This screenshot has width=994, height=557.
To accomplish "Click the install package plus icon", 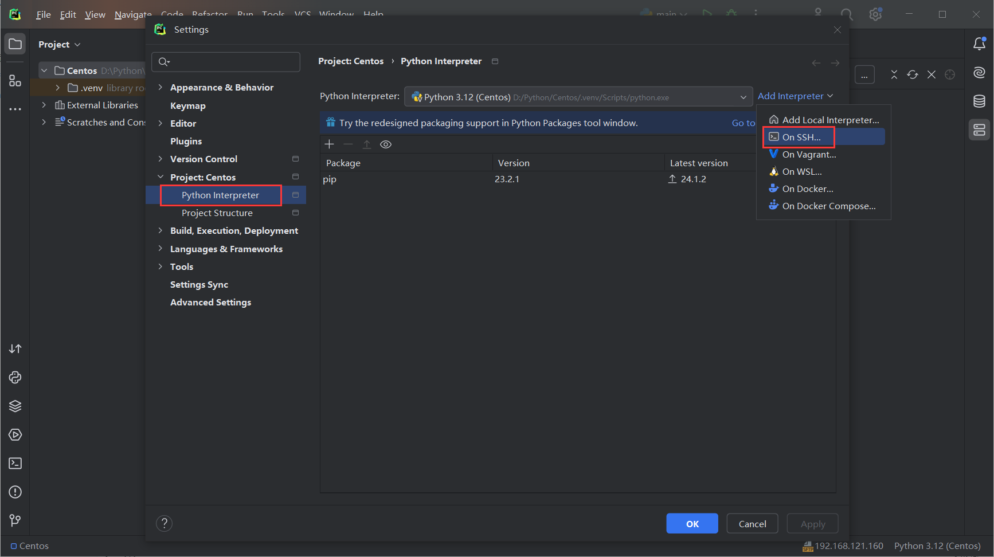I will pyautogui.click(x=330, y=144).
